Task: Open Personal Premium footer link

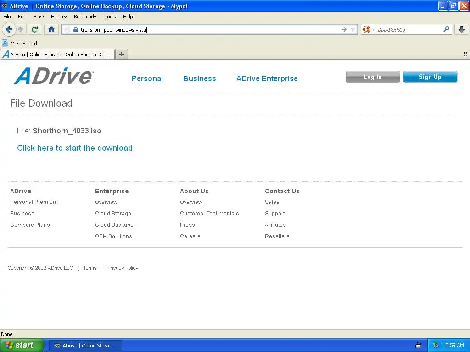Action: click(34, 202)
